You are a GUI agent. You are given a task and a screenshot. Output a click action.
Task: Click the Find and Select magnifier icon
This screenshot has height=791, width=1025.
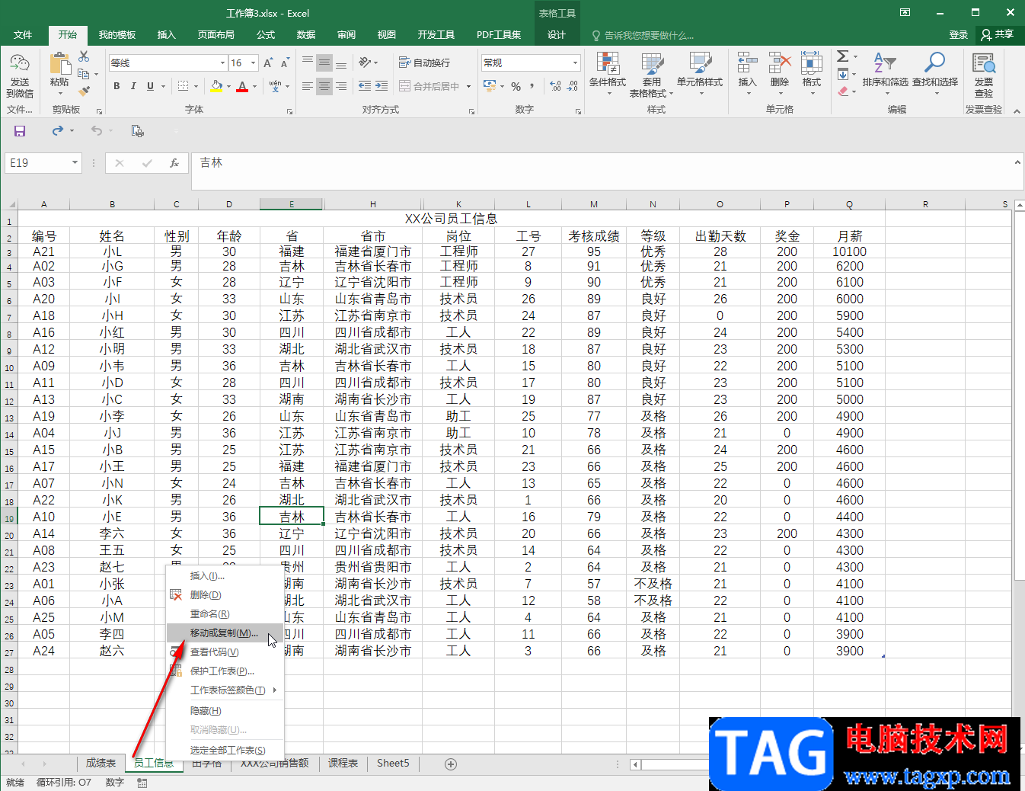coord(935,62)
